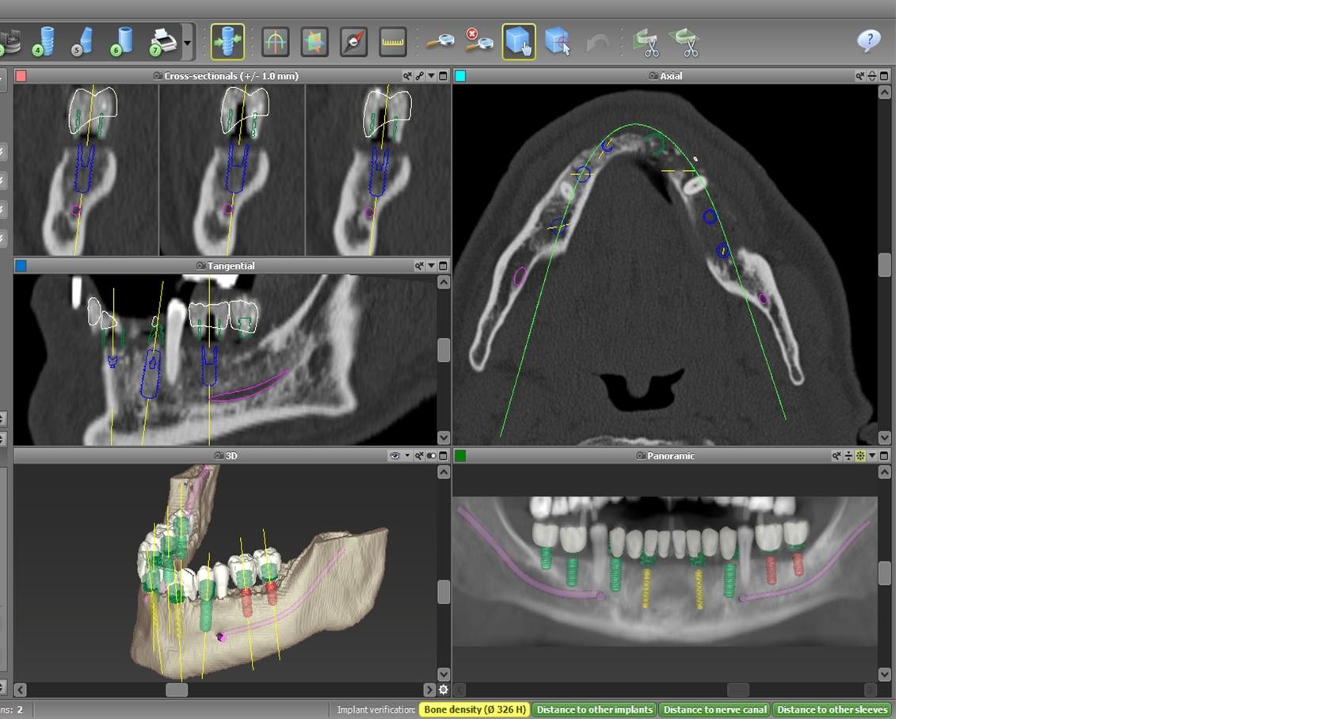Click the Panoramic vertical scrollbar thumb

pyautogui.click(x=885, y=573)
